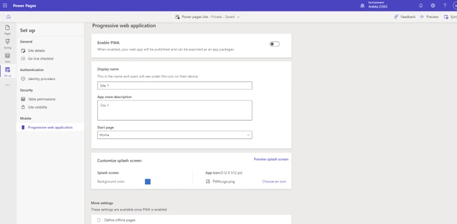Click the Progressive web application page heading
This screenshot has width=457, height=224.
pyautogui.click(x=124, y=26)
